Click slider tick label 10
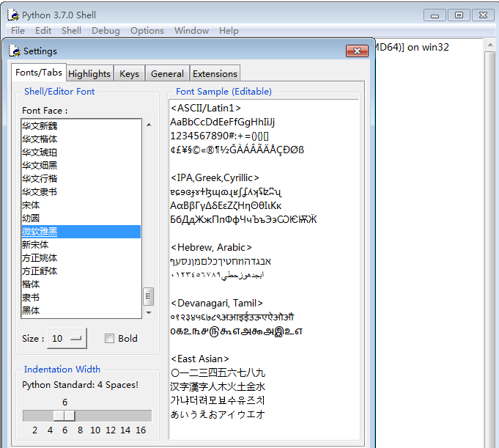 pos(95,430)
